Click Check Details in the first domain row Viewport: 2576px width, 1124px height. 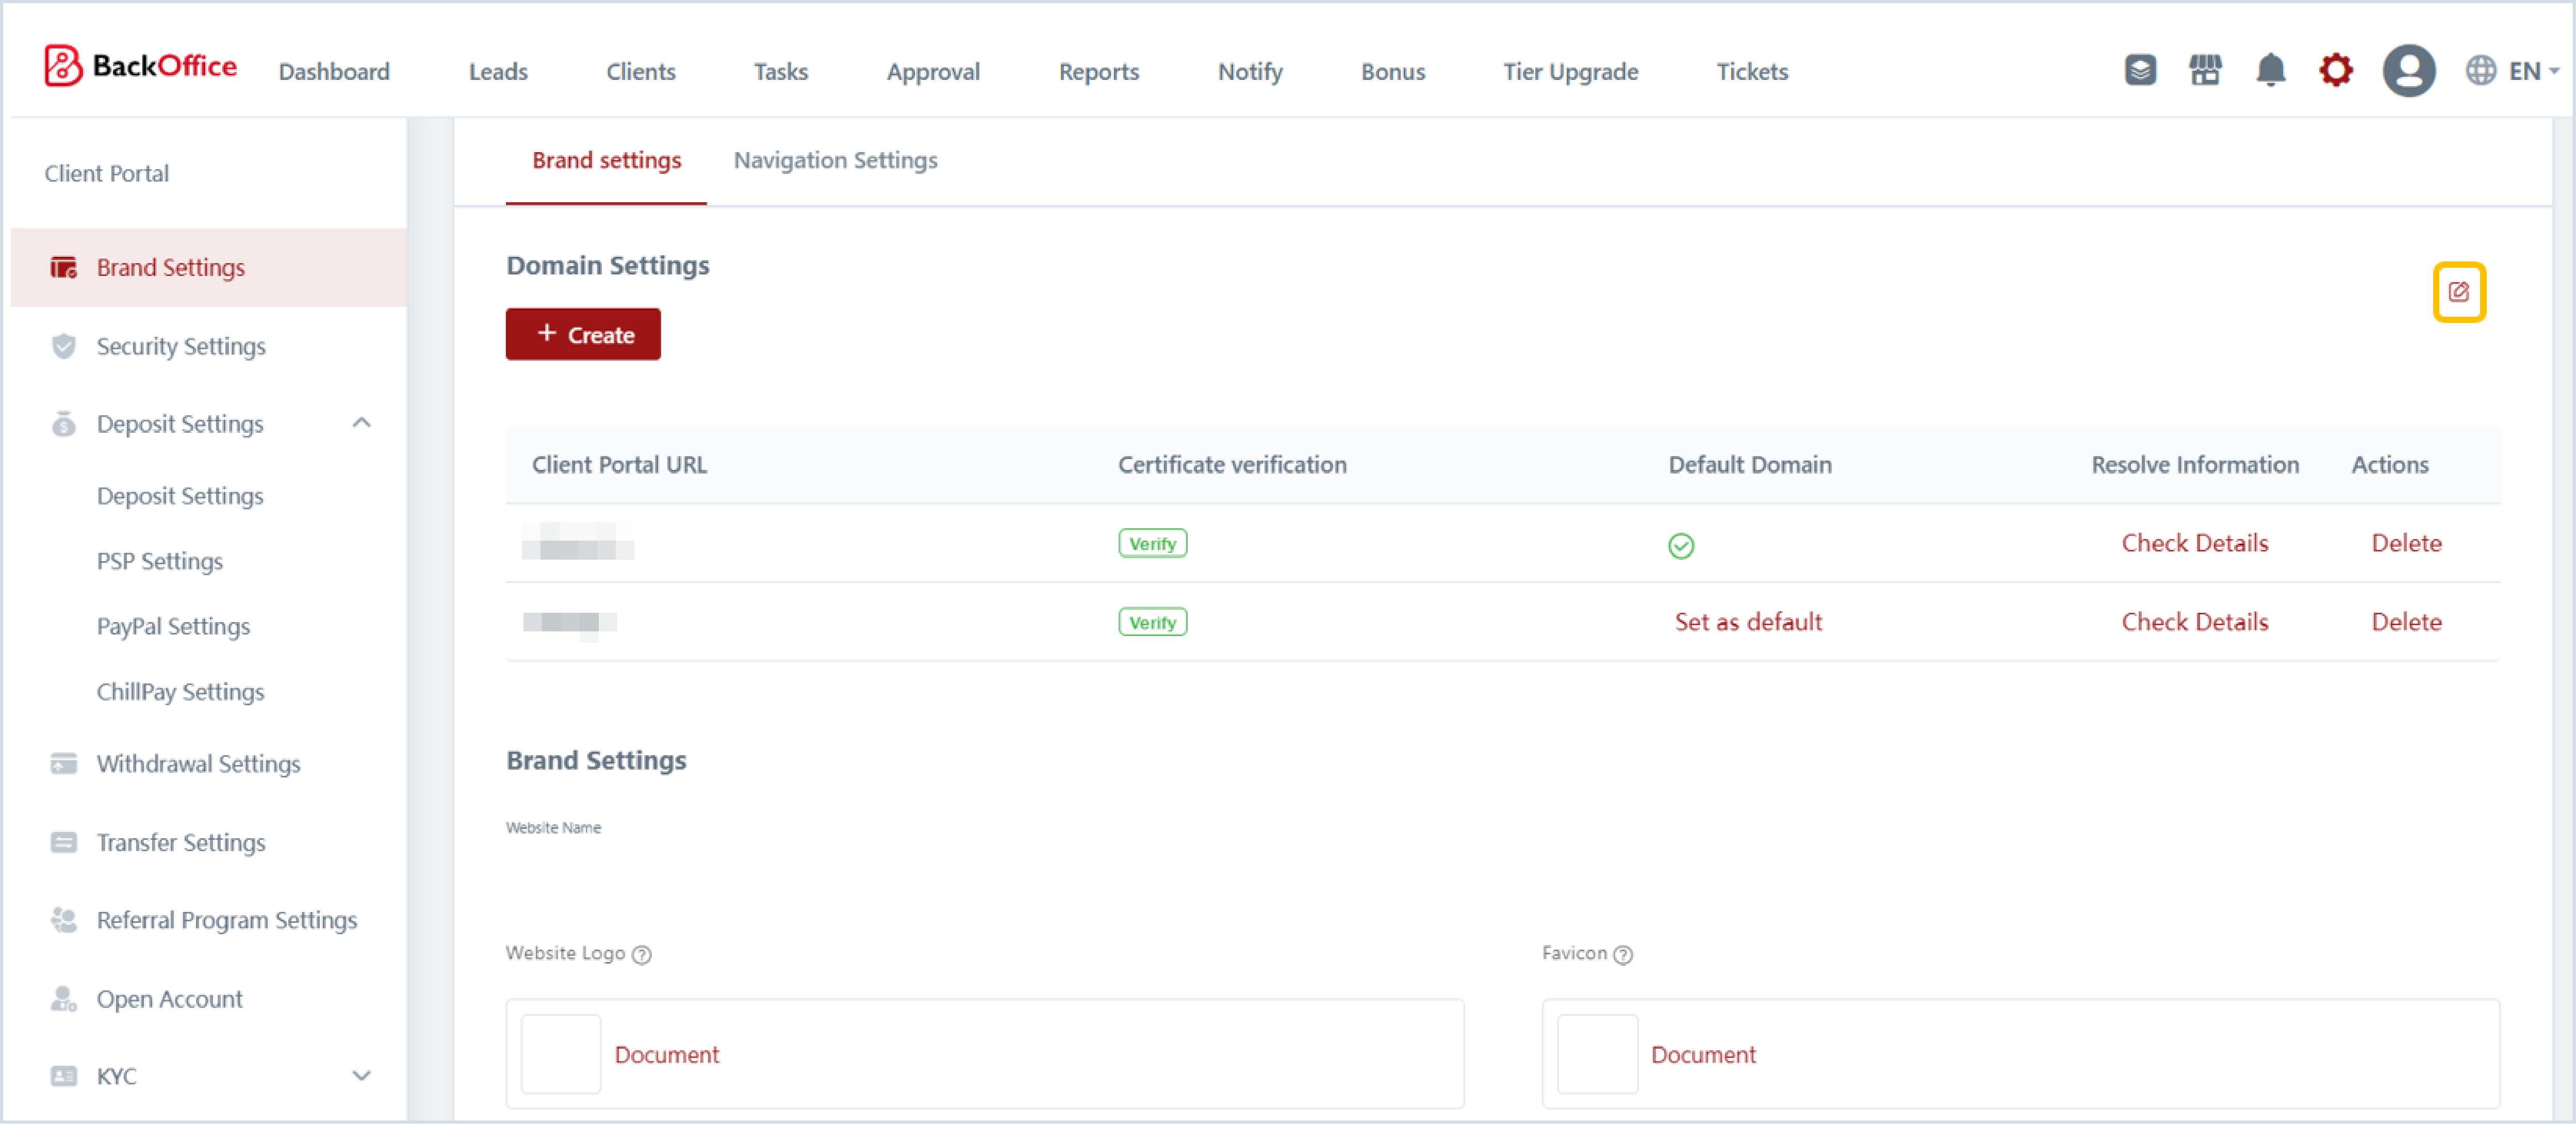click(x=2194, y=543)
